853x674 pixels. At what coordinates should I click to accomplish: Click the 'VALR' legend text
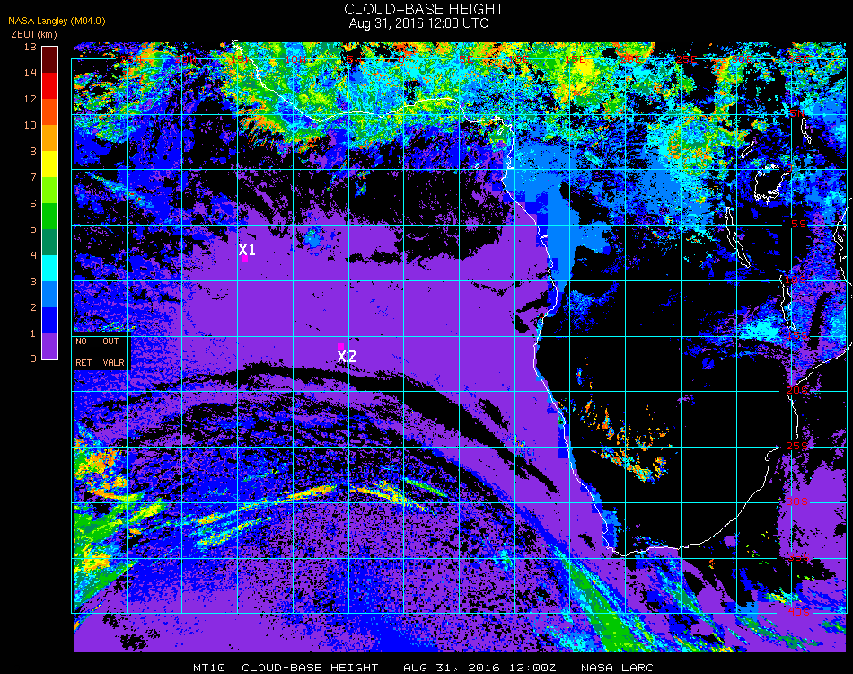point(114,362)
